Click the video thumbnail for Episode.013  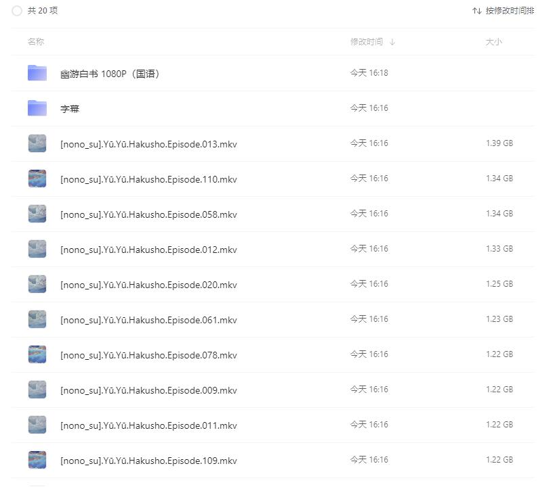click(37, 143)
